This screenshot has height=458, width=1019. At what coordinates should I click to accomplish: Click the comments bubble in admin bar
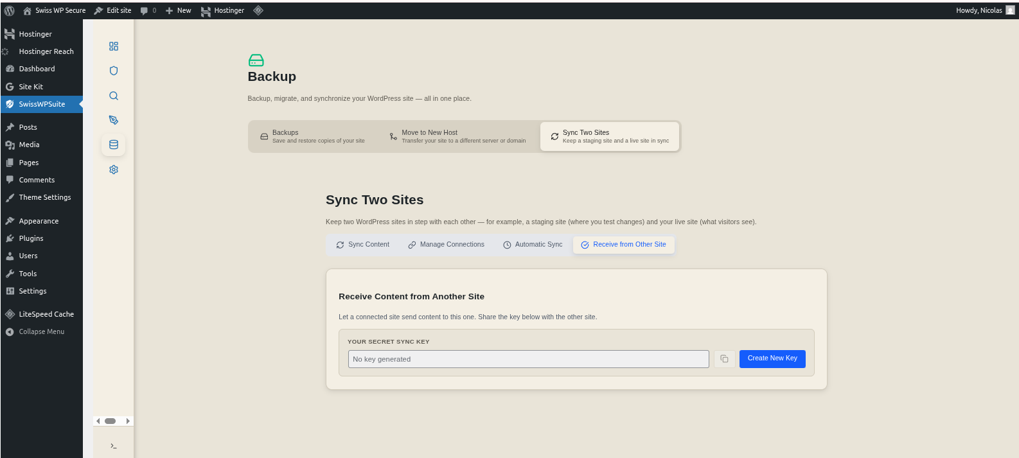(148, 10)
